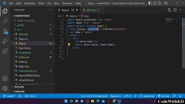Viewport: 185px width, 104px height.
Task: Open Customize Layout button
Action: (166, 3)
